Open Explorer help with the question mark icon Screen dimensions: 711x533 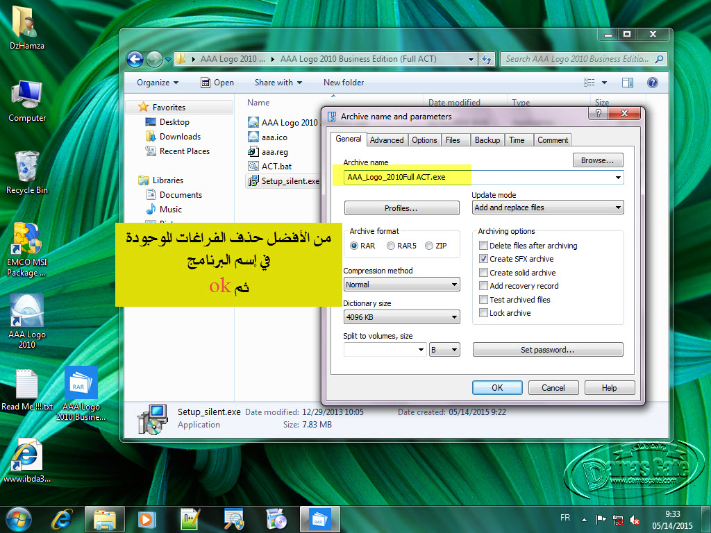pos(653,83)
